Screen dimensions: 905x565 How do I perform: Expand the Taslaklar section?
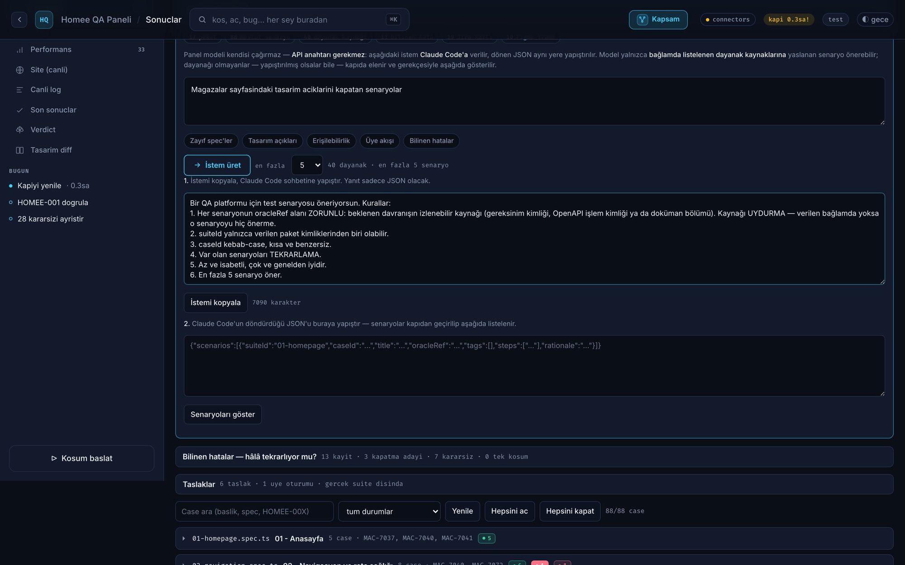[x=534, y=484]
